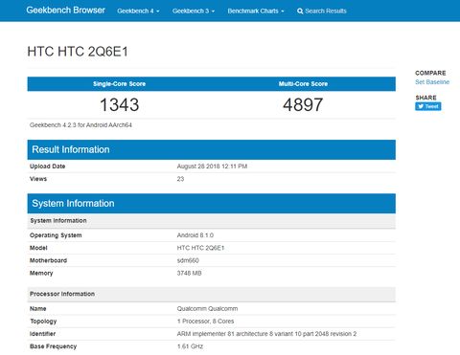The height and width of the screenshot is (355, 460).
Task: Select the Model value HTC HTC 2Q6E1
Action: tap(200, 248)
